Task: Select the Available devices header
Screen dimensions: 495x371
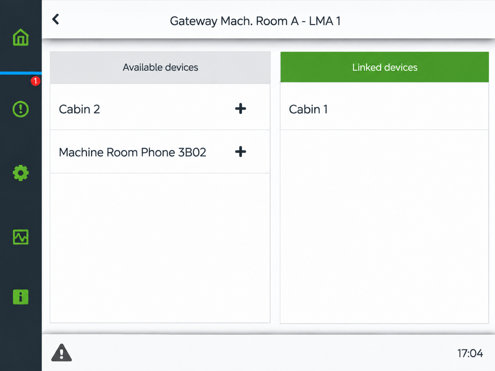Action: pos(160,68)
